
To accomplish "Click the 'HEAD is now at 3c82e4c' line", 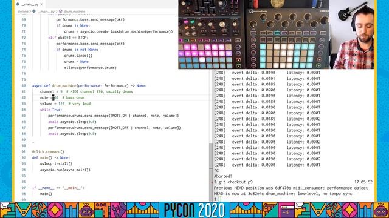I will (x=283, y=194).
